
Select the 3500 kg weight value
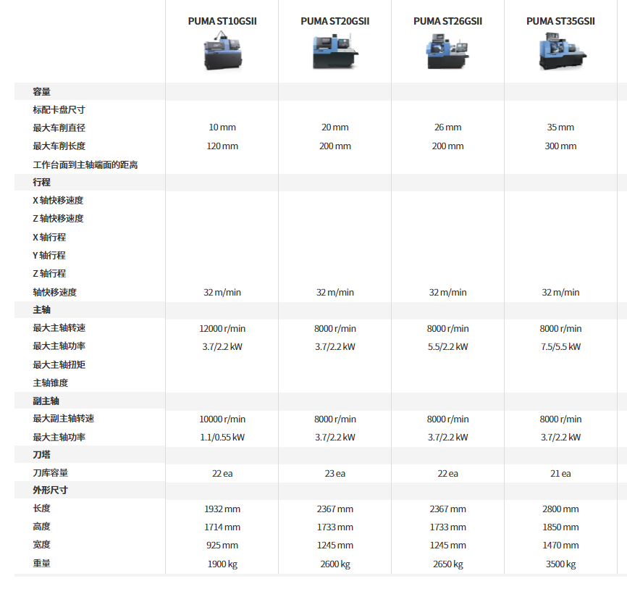coord(560,564)
